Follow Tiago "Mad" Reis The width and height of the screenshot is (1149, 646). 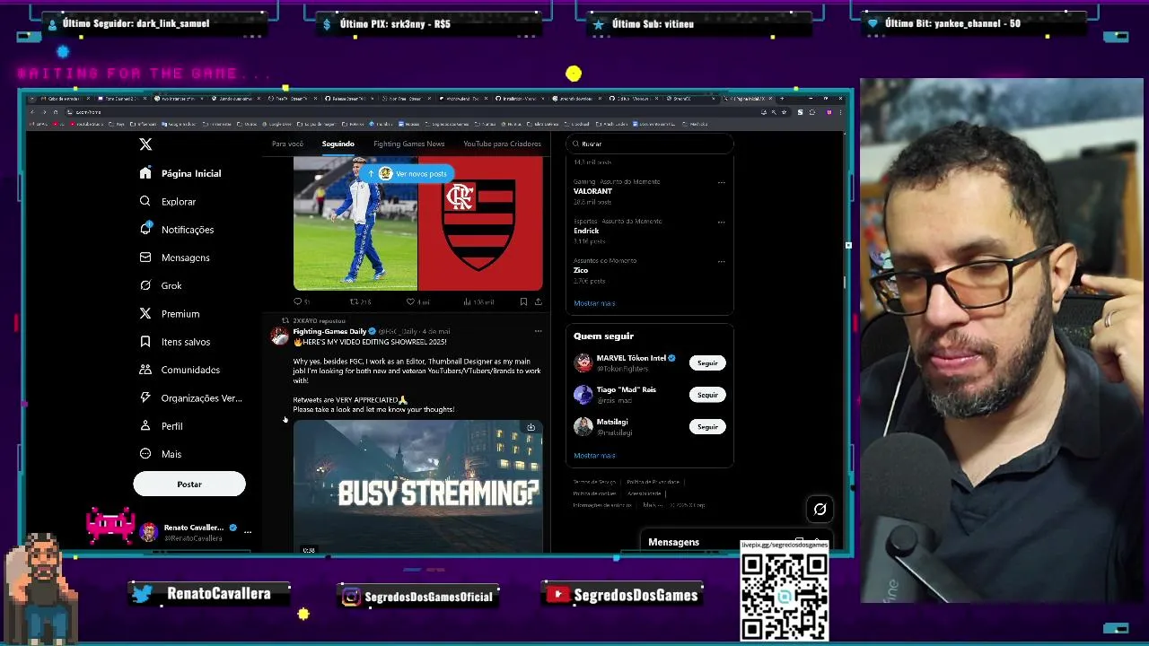(x=707, y=395)
